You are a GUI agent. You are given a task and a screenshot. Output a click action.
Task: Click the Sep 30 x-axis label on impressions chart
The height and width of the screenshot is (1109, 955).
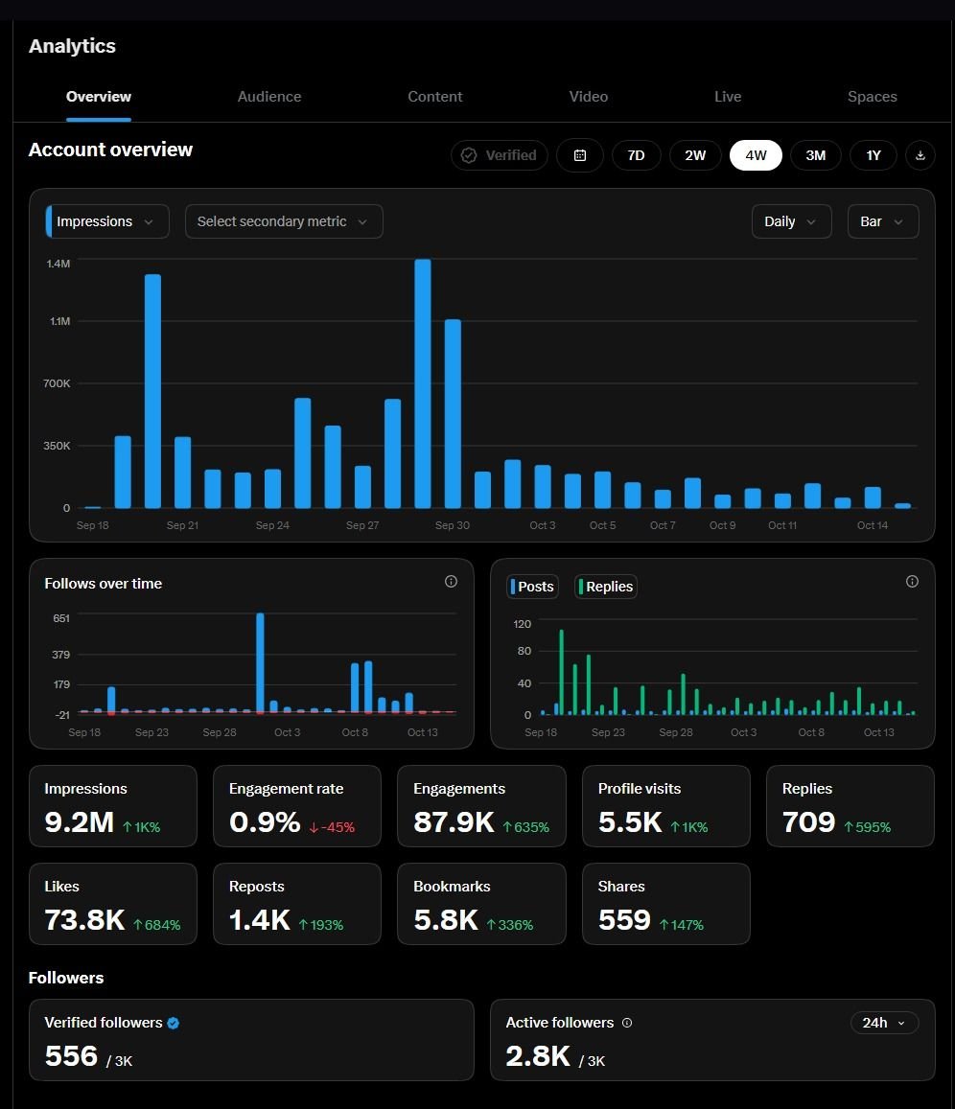(452, 525)
